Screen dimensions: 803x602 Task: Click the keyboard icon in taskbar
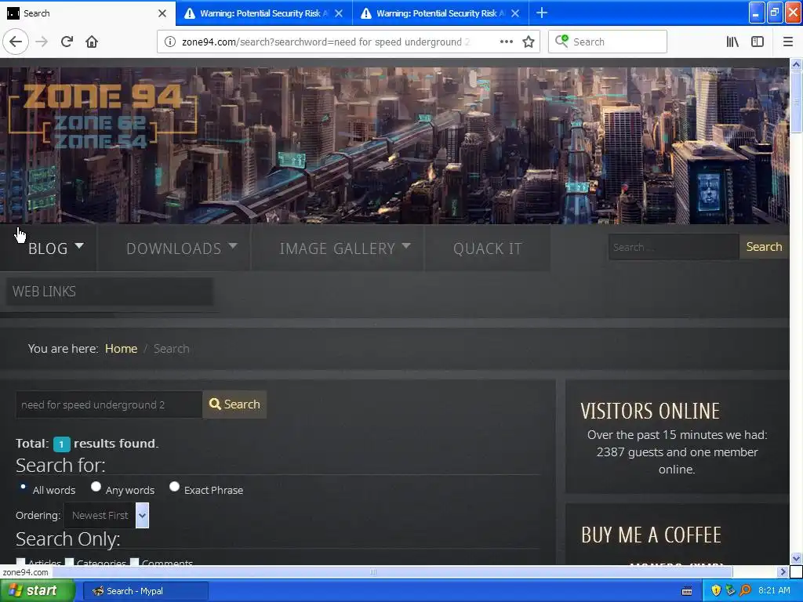[x=687, y=591]
